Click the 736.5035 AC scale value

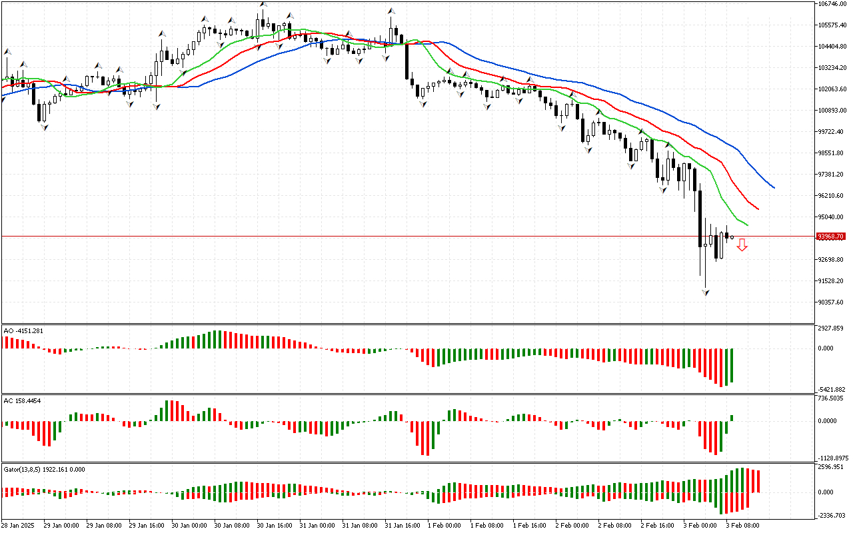click(x=830, y=398)
